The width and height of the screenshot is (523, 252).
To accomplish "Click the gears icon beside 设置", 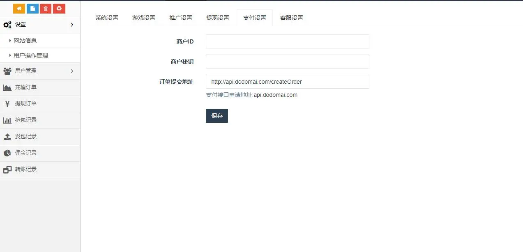I will tap(7, 25).
